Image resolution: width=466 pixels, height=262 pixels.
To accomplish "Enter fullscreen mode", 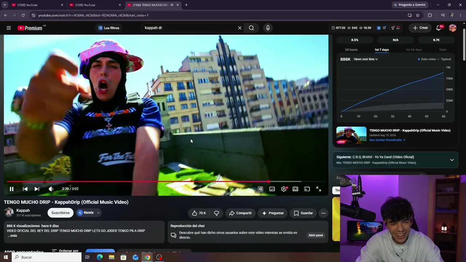I will (x=319, y=189).
